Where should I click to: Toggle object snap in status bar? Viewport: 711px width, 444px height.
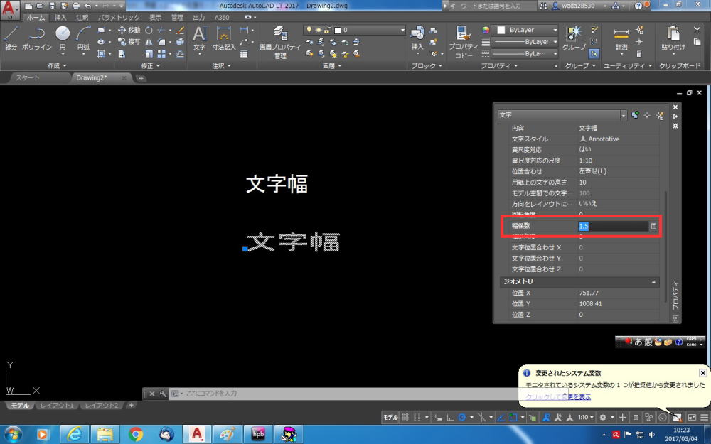click(x=513, y=417)
